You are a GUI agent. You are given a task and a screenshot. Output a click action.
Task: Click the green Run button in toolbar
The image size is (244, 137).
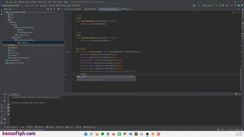[217, 5]
